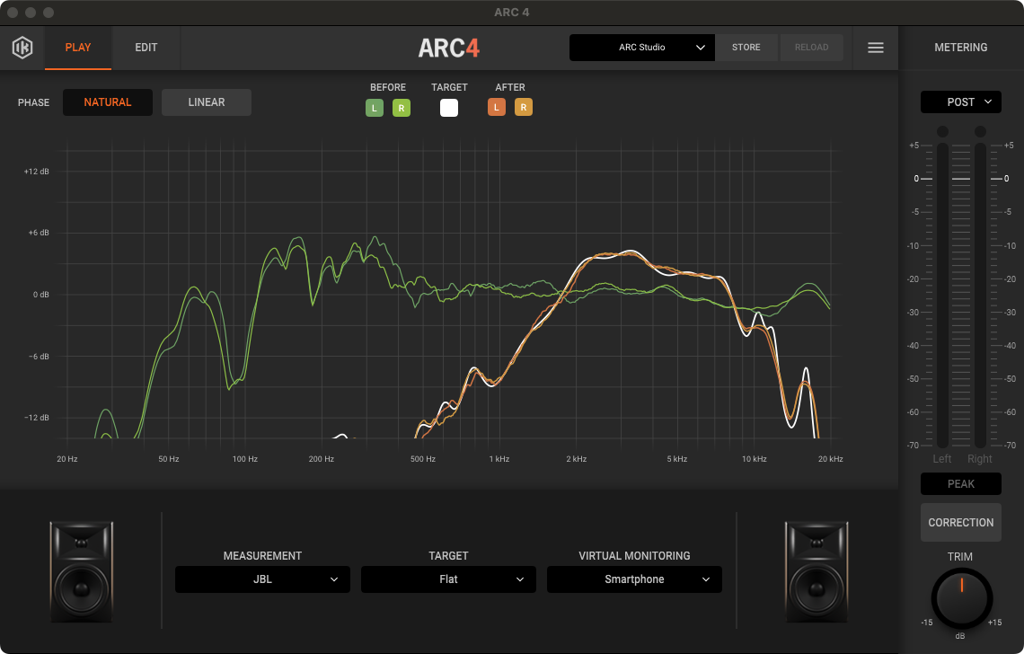
Task: Click the "20 kHz" frequency axis label
Action: coord(831,459)
